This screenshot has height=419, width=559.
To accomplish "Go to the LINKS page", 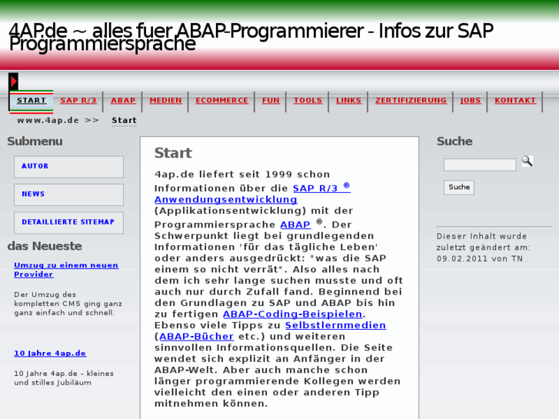I will (348, 101).
